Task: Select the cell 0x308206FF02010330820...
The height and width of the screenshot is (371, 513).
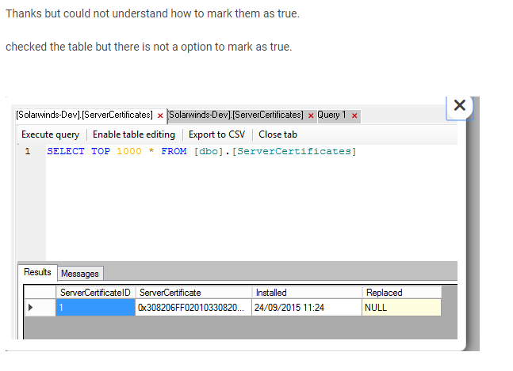Action: [x=193, y=308]
